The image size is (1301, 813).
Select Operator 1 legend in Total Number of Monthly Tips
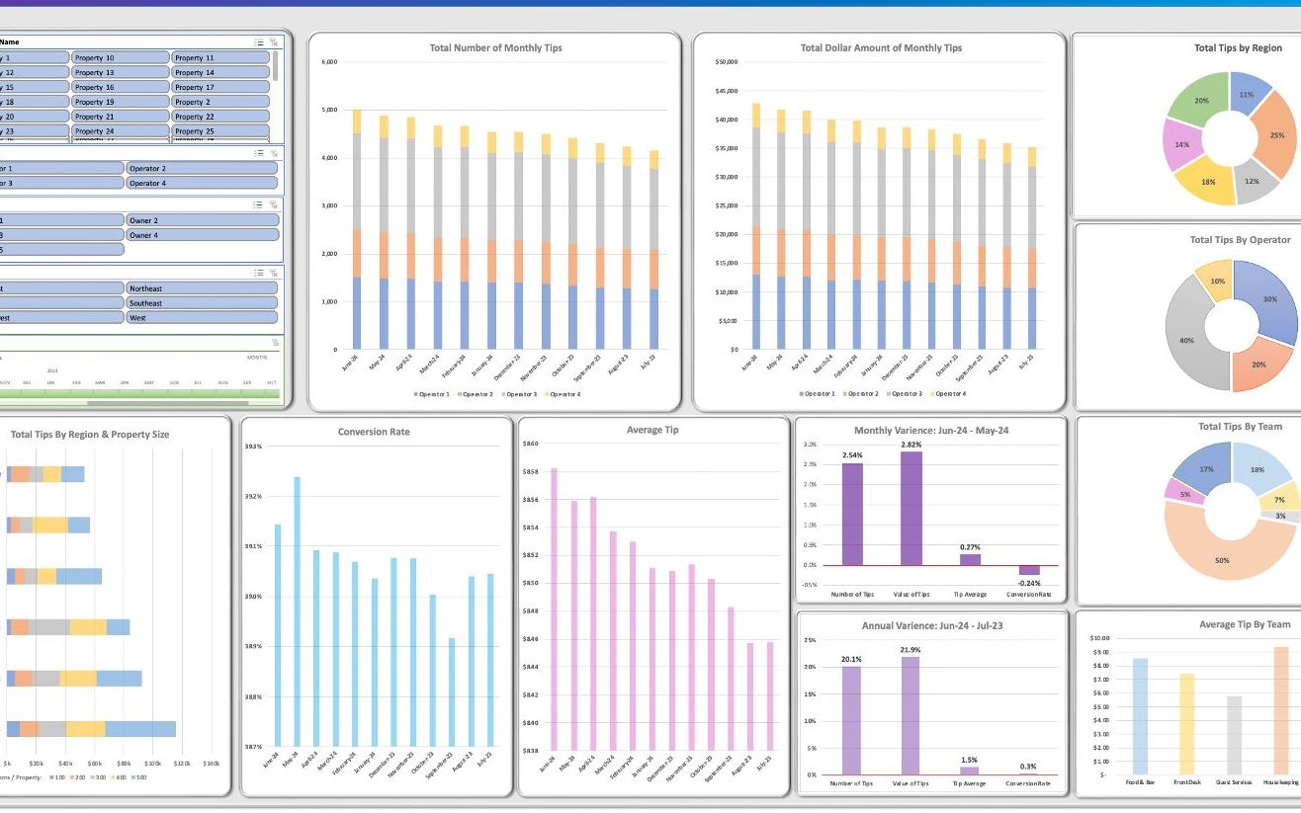[x=431, y=394]
